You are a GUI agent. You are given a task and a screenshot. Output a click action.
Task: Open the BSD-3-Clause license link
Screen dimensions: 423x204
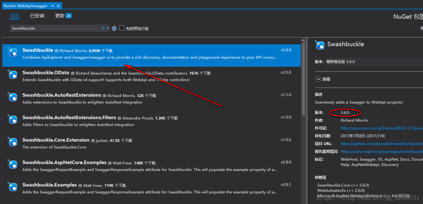[x=382, y=128]
